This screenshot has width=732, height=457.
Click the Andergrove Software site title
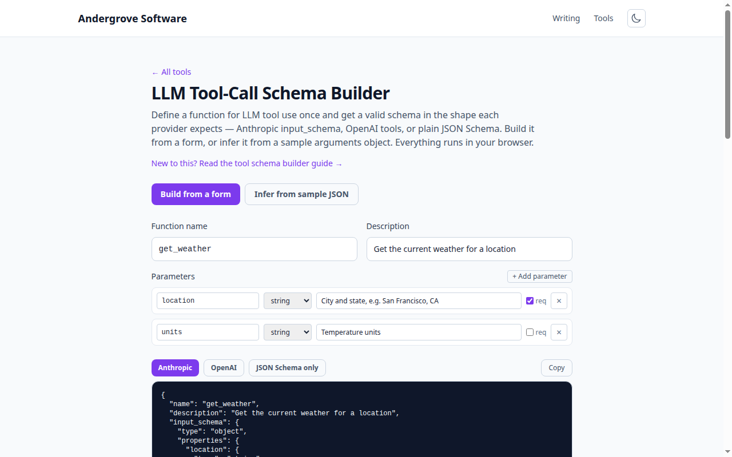tap(133, 18)
